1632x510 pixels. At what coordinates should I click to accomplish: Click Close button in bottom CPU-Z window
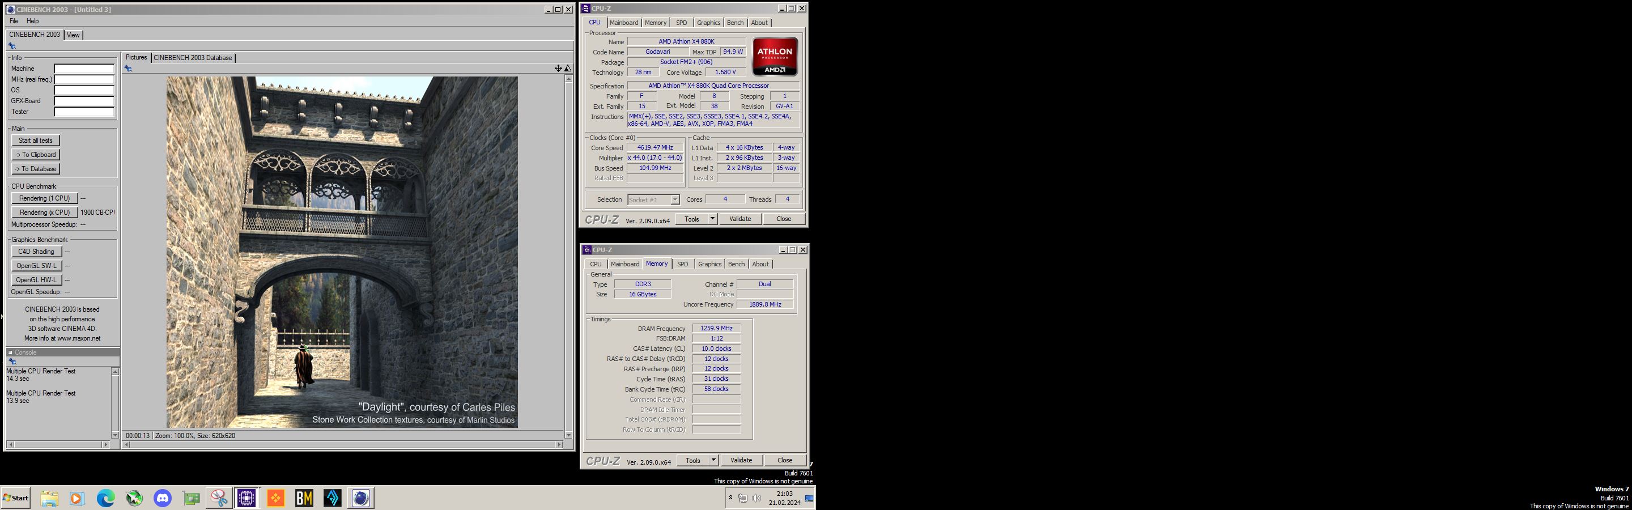(785, 460)
